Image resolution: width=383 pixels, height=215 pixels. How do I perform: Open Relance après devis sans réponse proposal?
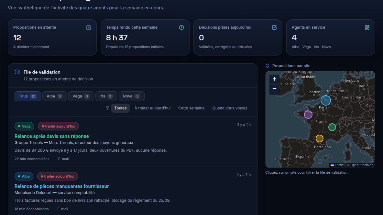[x=51, y=136]
